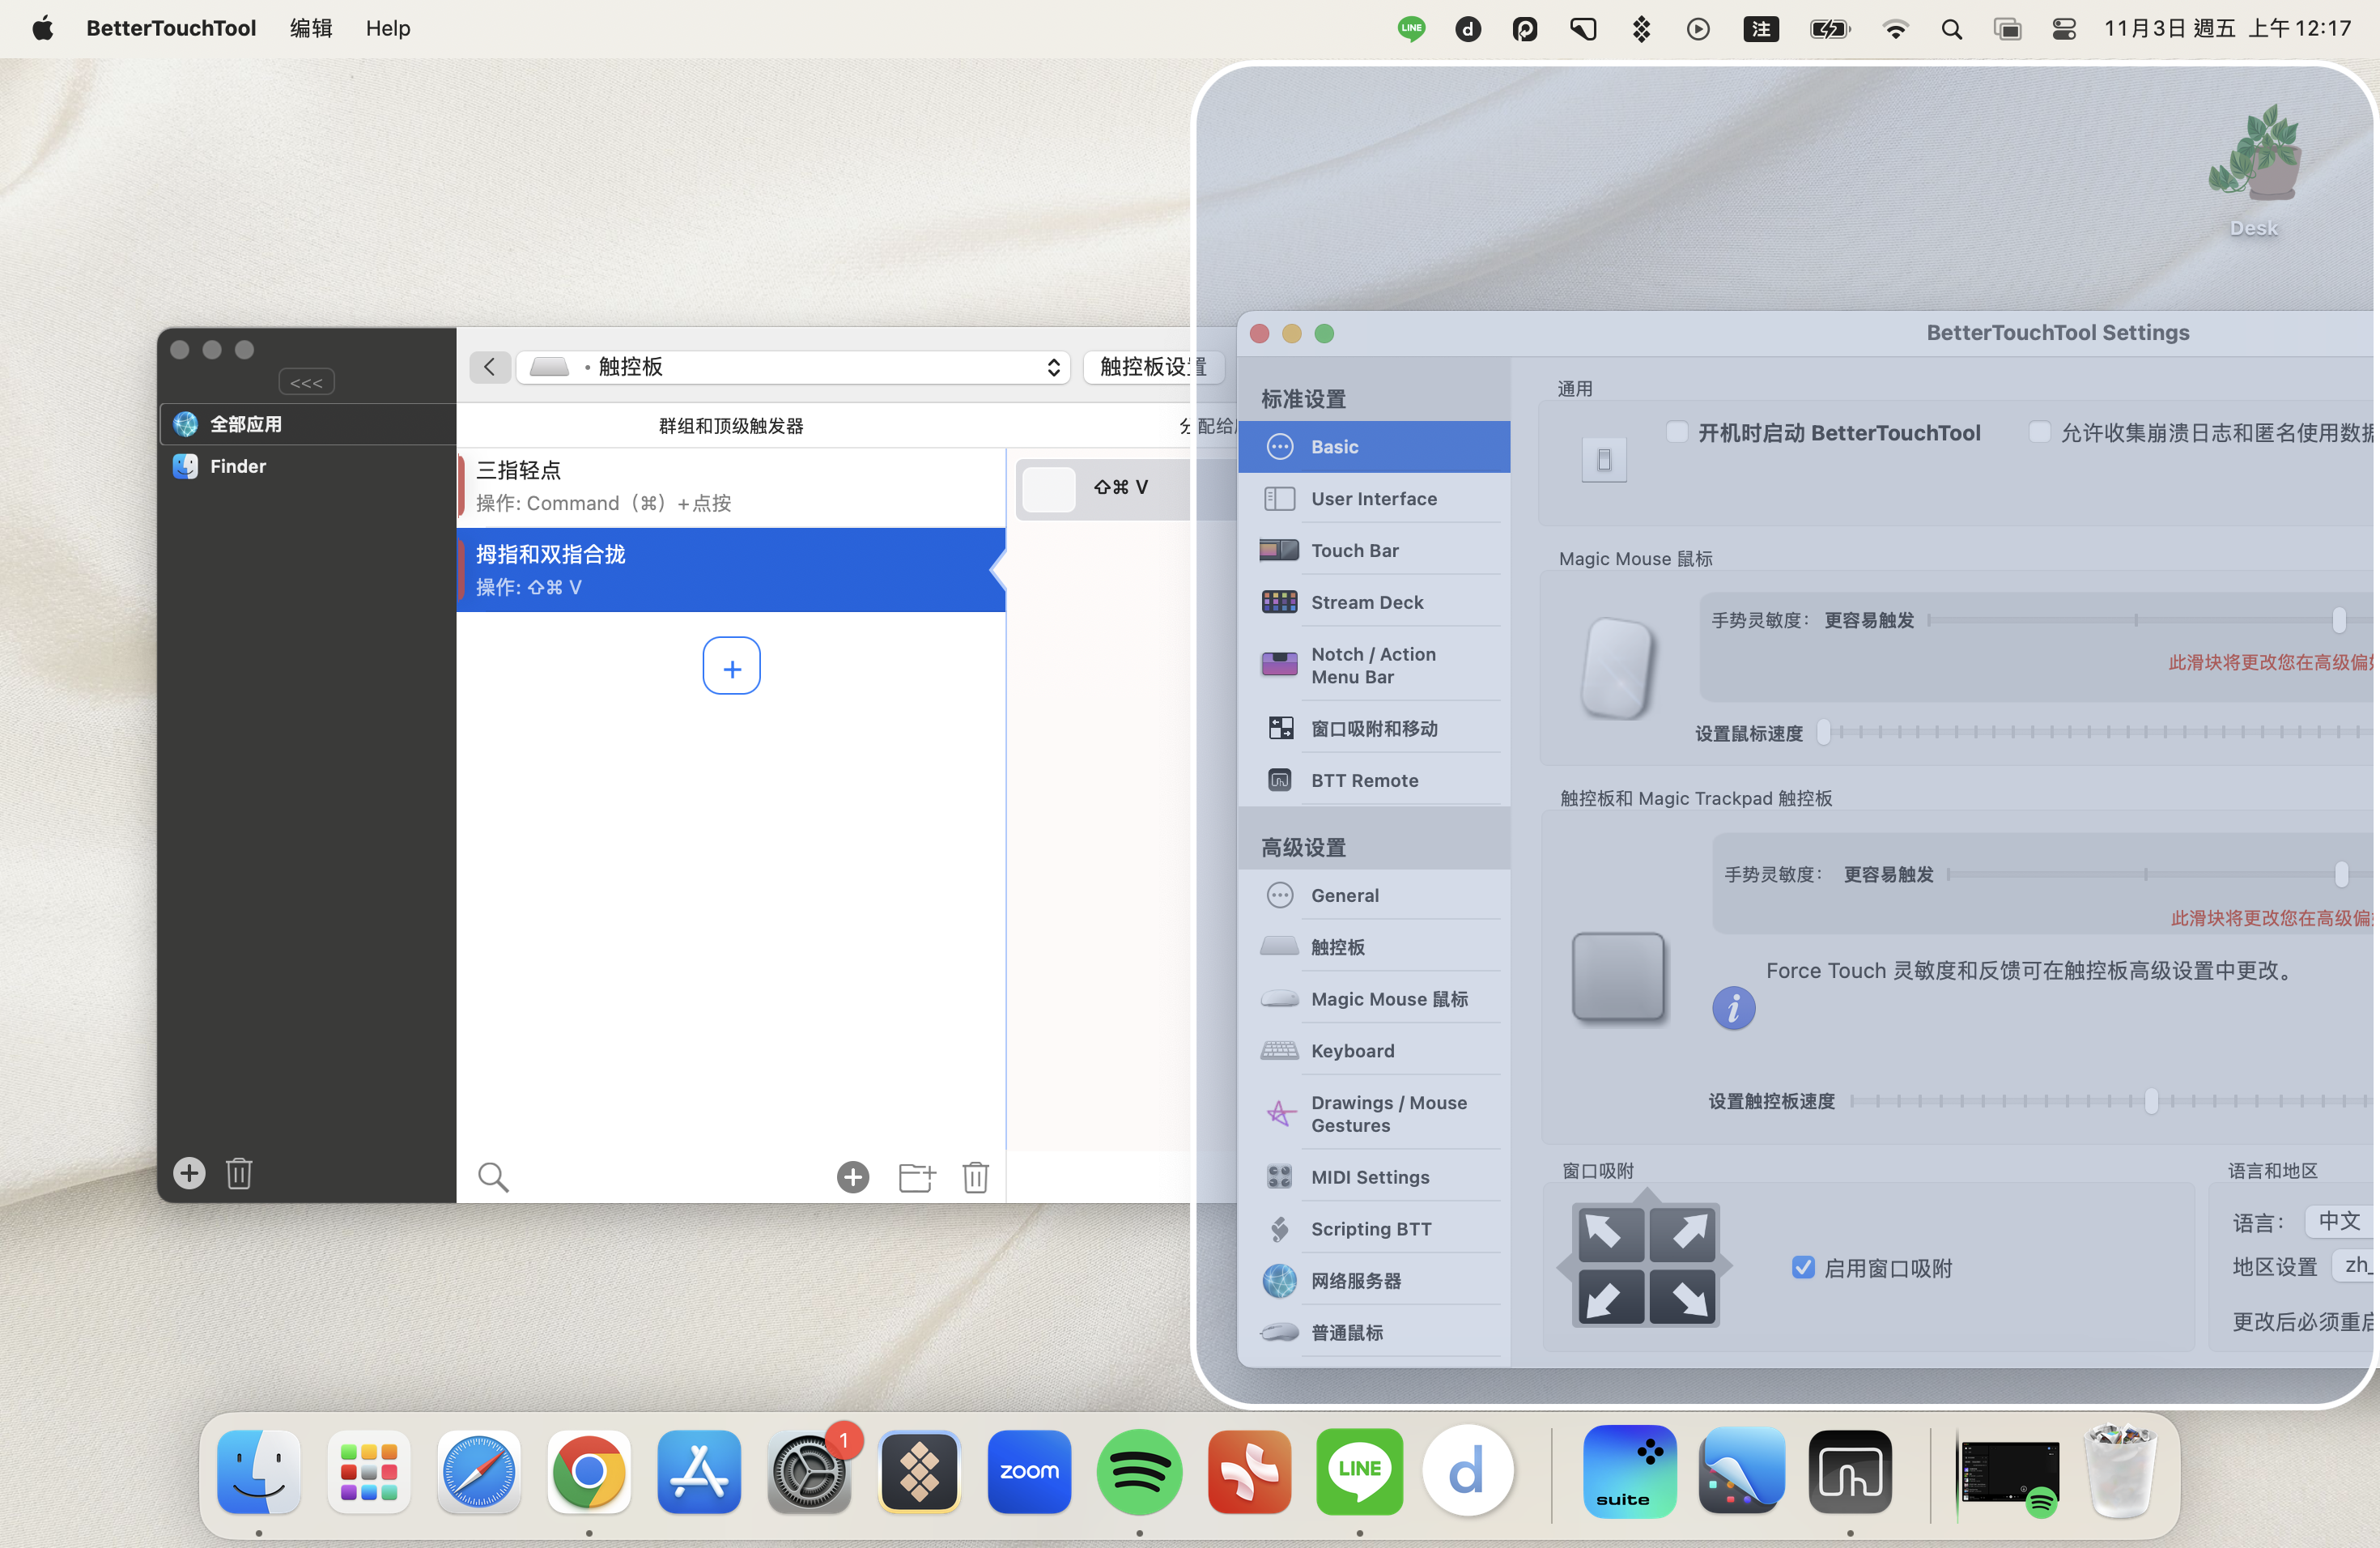Click the Force Touch info icon
The image size is (2380, 1548).
click(x=1733, y=1008)
